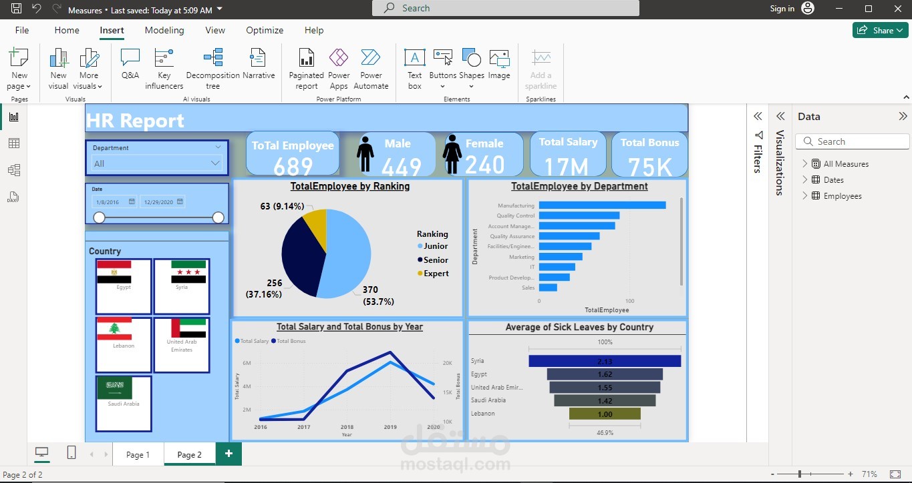Insert a Decomposition tree visual

(212, 69)
